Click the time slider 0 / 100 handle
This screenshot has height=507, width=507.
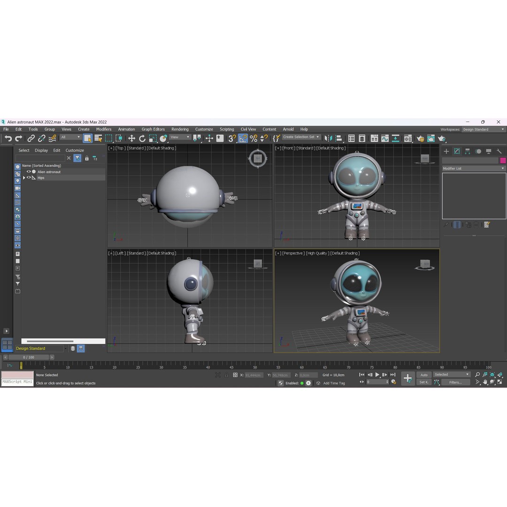(29, 357)
